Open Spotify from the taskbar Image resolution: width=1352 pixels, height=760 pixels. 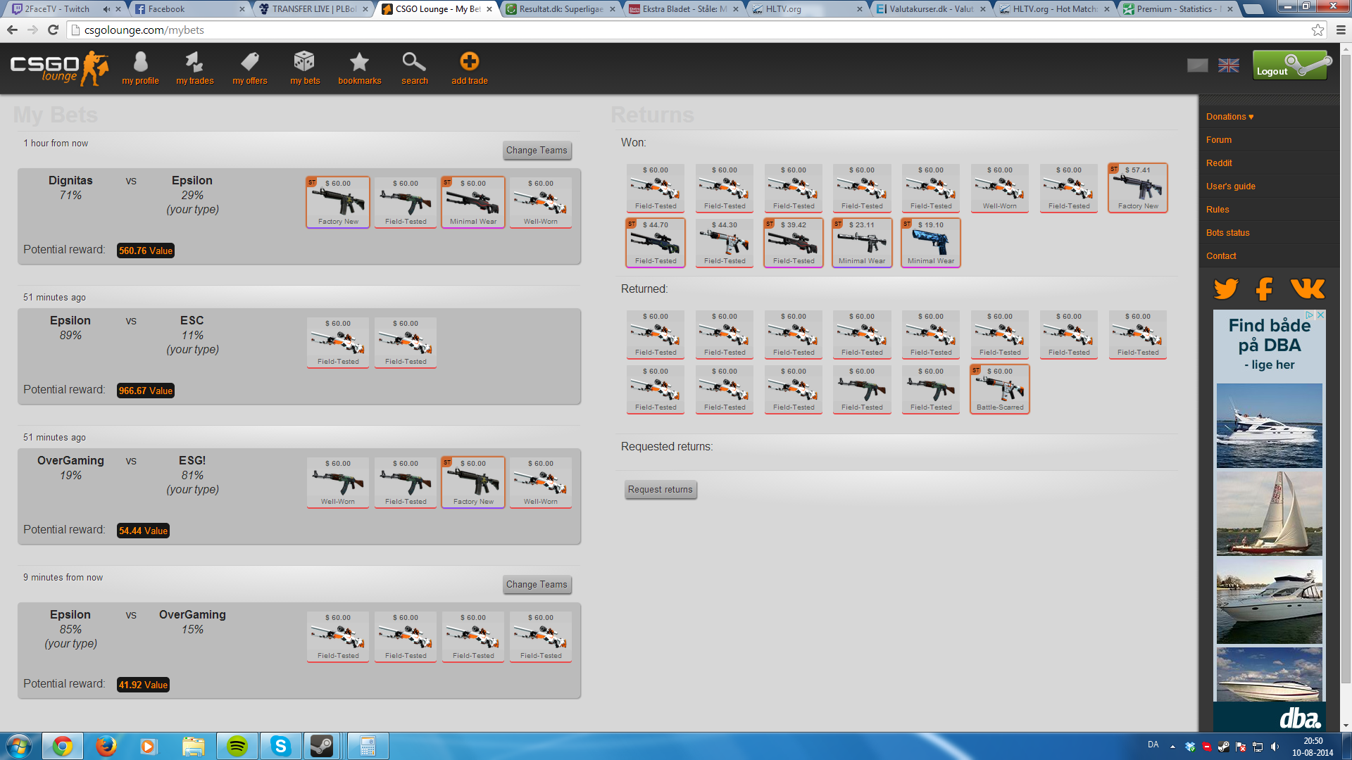(x=237, y=746)
